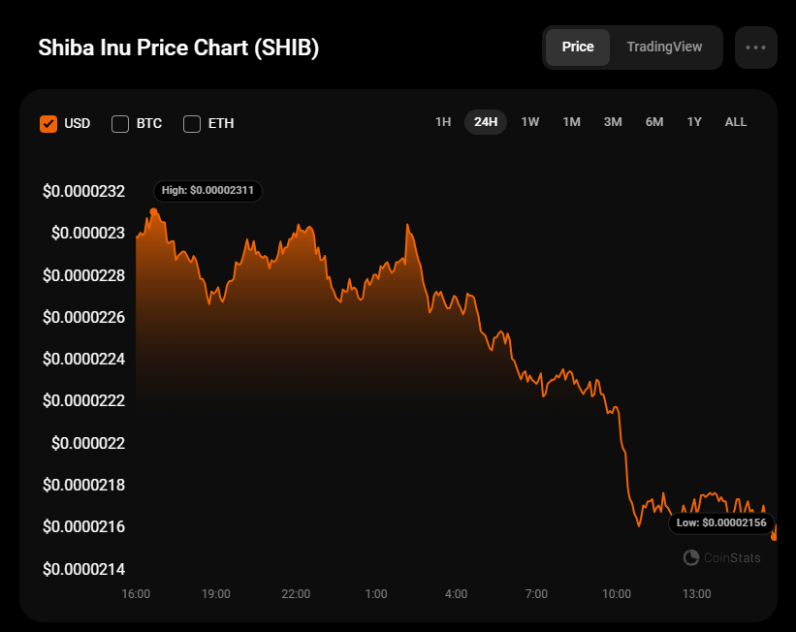Click the High price marker label
796x632 pixels.
[x=207, y=191]
